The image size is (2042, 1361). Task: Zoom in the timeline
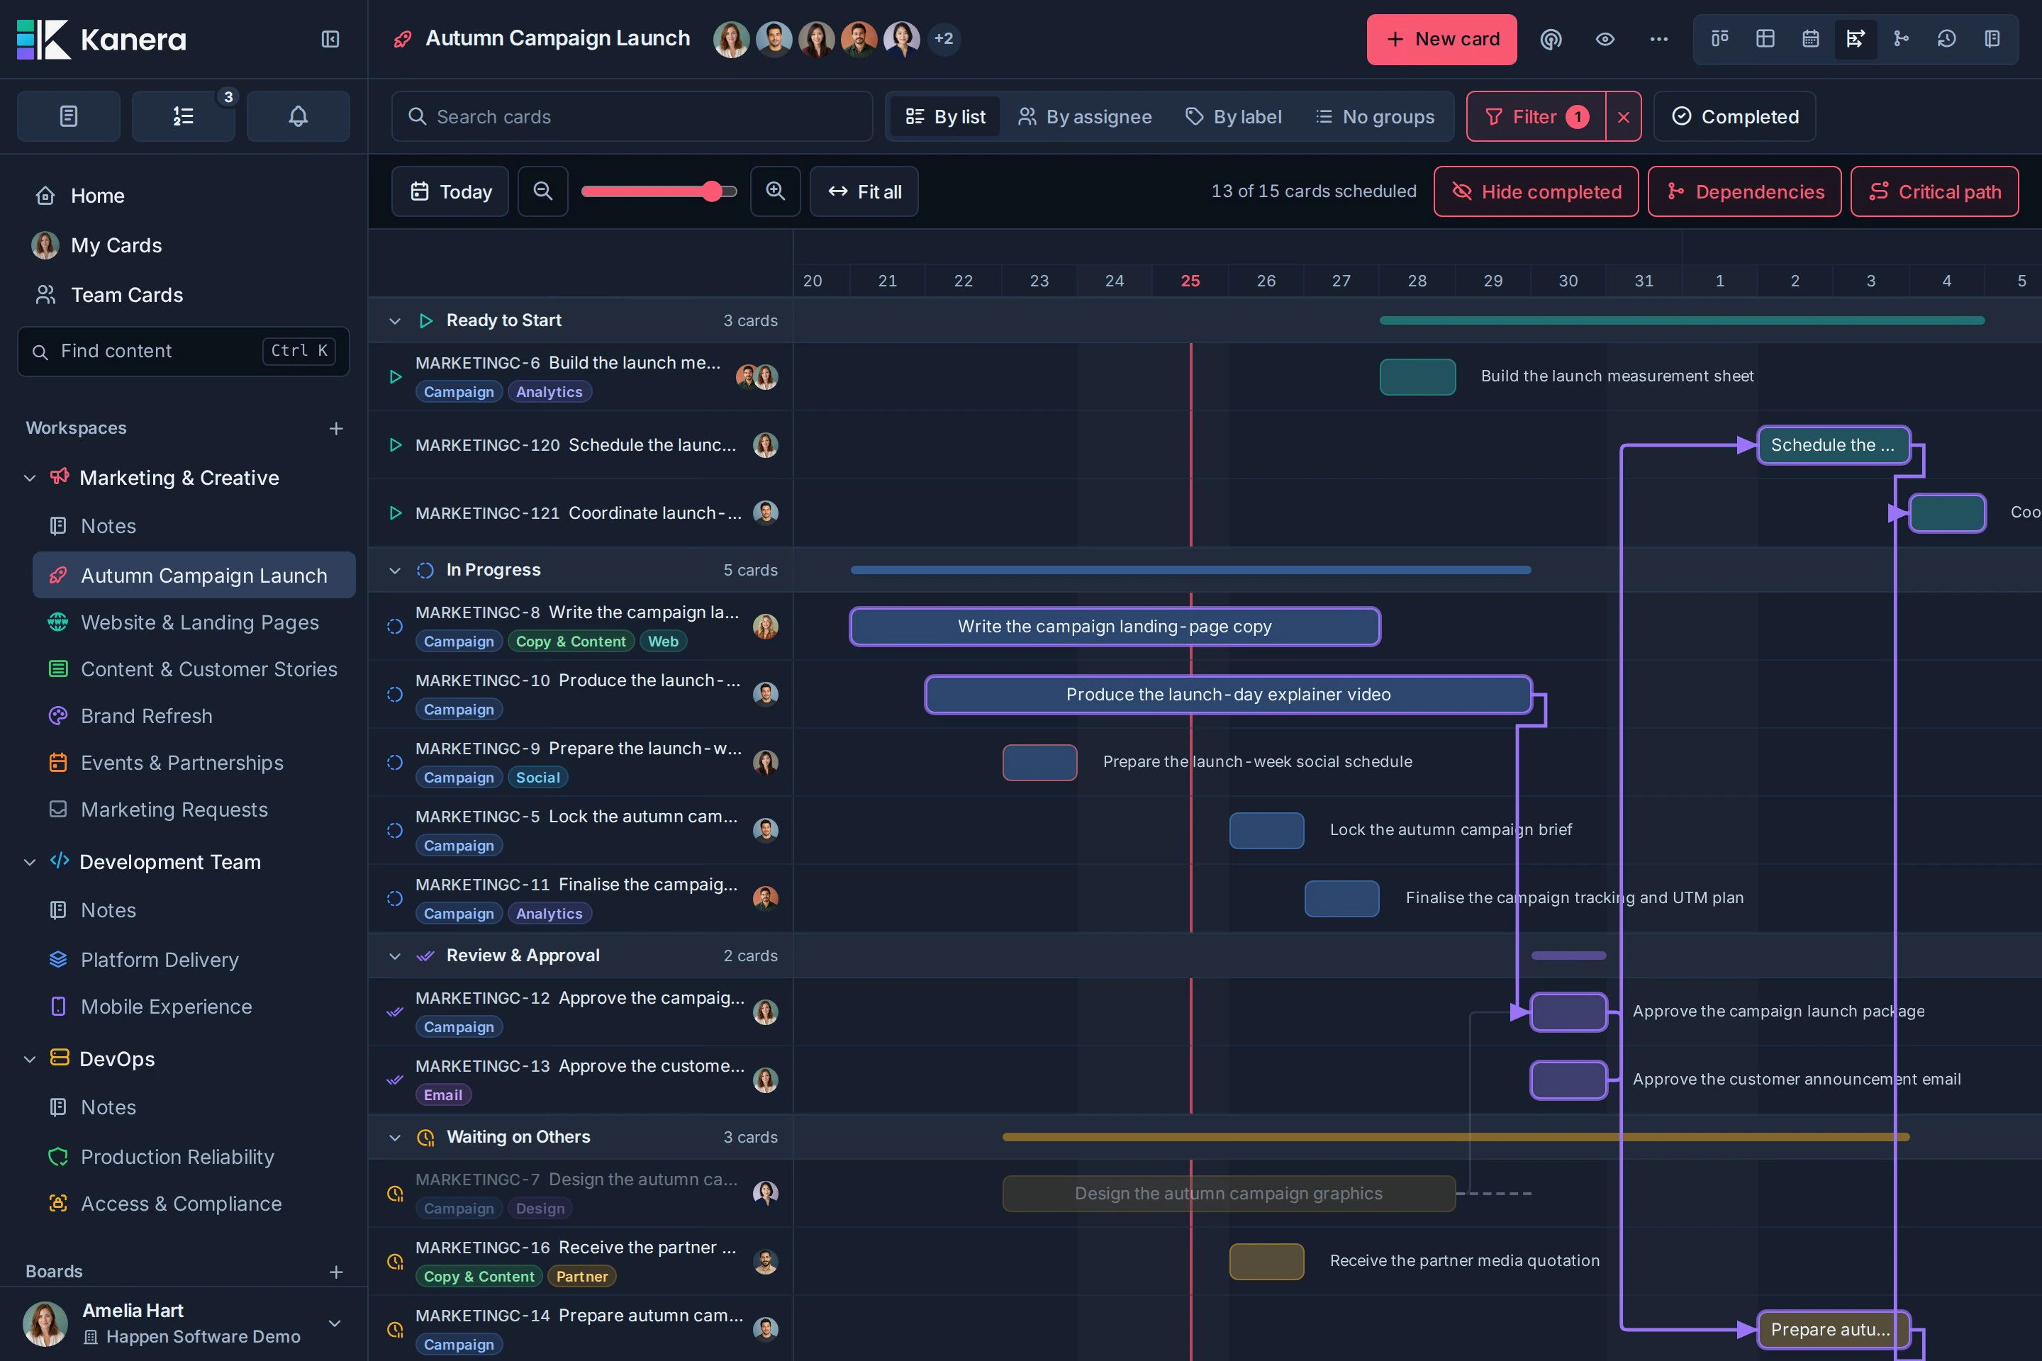775,191
